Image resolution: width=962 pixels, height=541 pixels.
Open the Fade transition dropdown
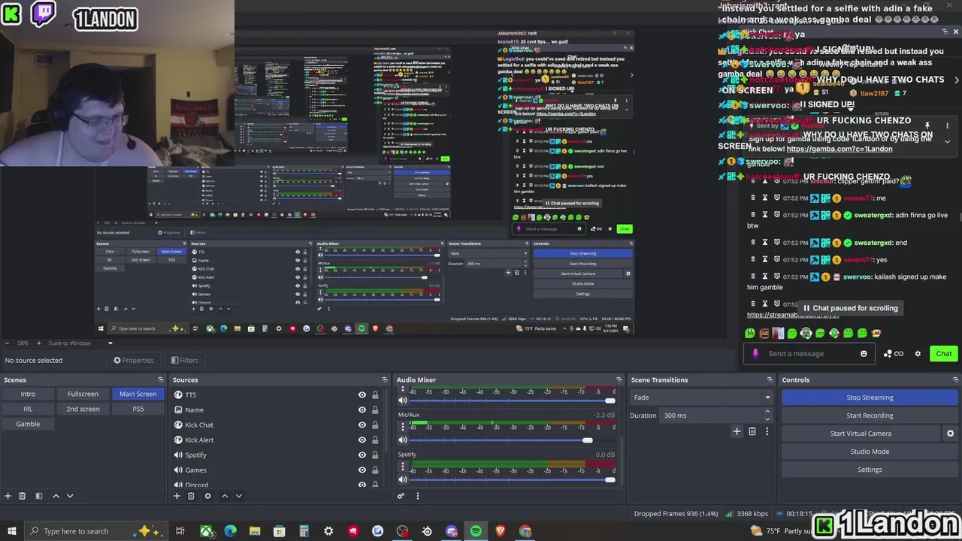[x=701, y=397]
